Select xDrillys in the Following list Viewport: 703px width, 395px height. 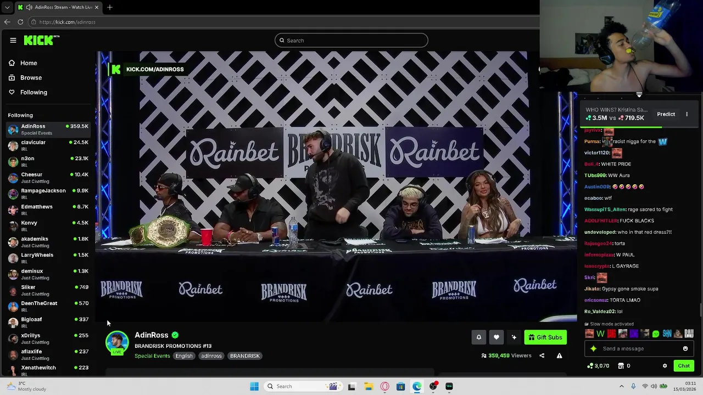pyautogui.click(x=48, y=338)
